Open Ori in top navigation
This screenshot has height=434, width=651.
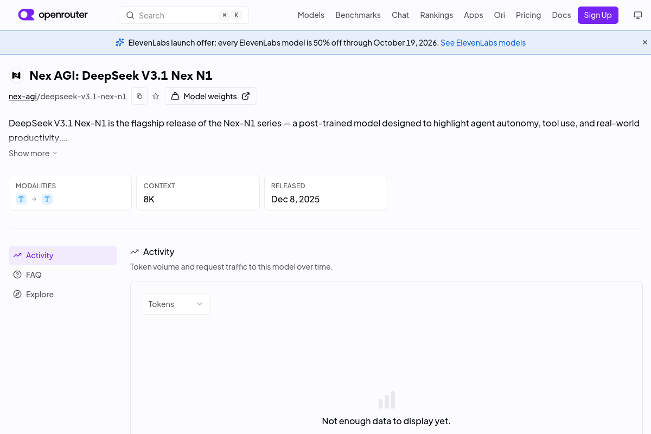click(x=499, y=15)
